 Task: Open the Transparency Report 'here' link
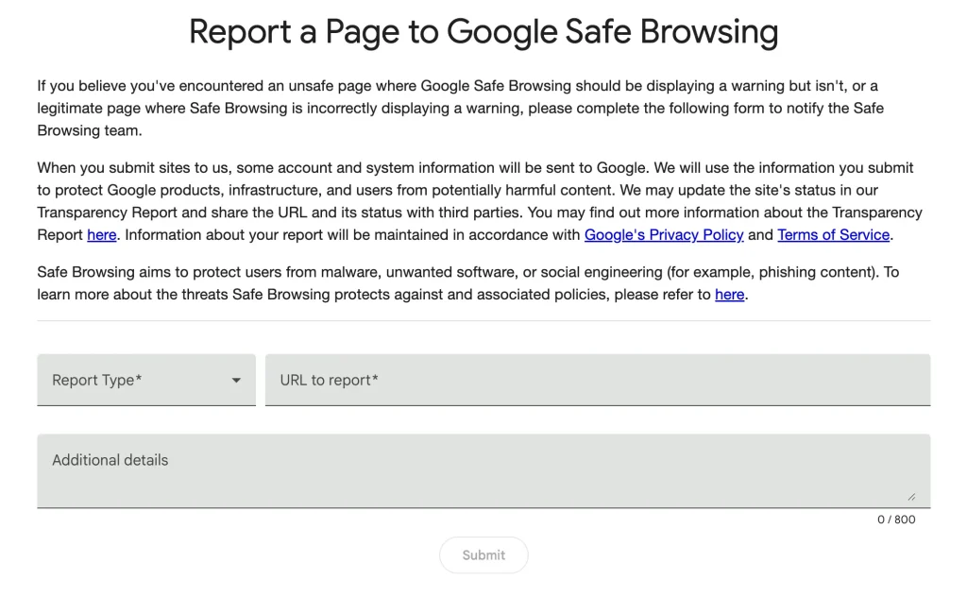pos(102,235)
